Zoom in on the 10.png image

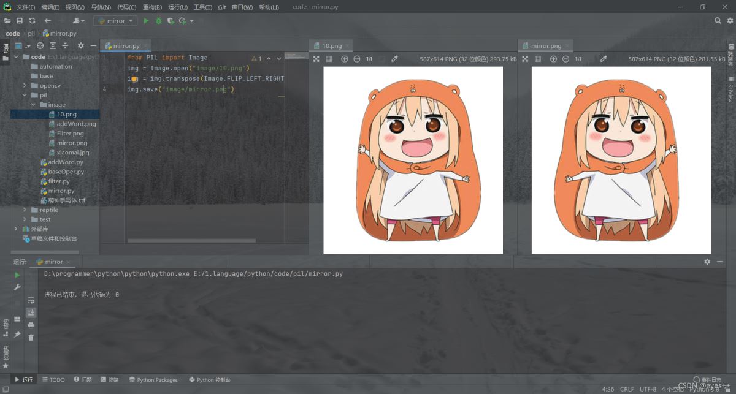[344, 59]
